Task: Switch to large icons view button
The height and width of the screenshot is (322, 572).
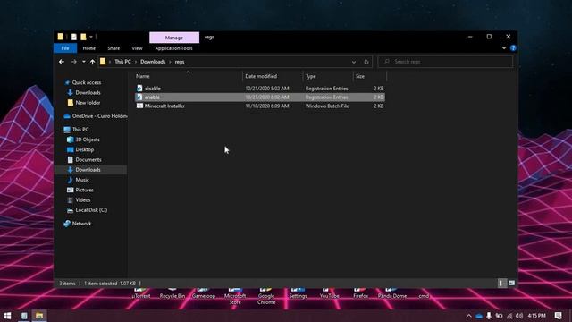Action: click(x=511, y=283)
